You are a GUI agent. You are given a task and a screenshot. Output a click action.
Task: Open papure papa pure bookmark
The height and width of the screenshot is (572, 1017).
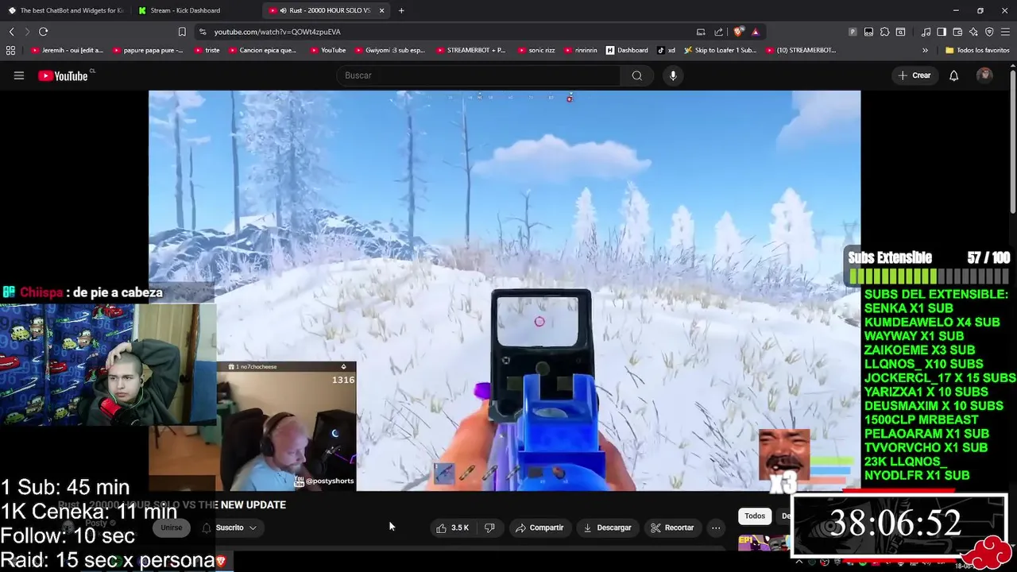pyautogui.click(x=148, y=50)
